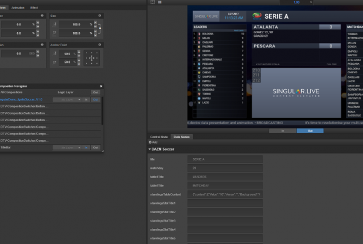Click the 1.00 zoom field above the preview
This screenshot has height=244, width=363.
tap(296, 2)
